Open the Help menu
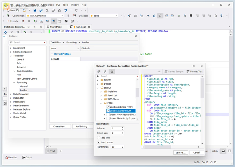The width and height of the screenshot is (235, 167). 84,5
